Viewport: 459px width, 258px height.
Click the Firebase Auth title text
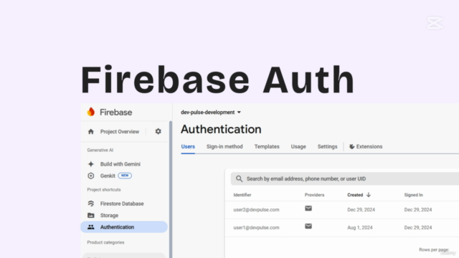click(217, 80)
